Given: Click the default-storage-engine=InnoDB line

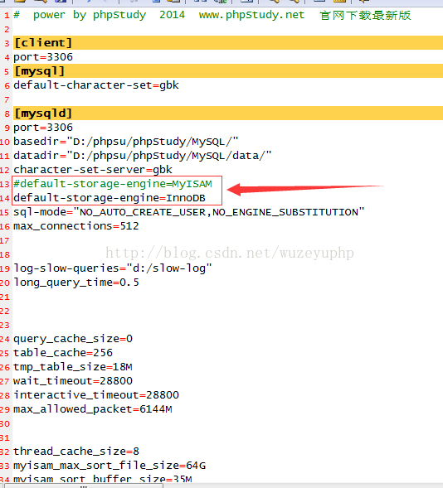Looking at the screenshot, I should (110, 198).
